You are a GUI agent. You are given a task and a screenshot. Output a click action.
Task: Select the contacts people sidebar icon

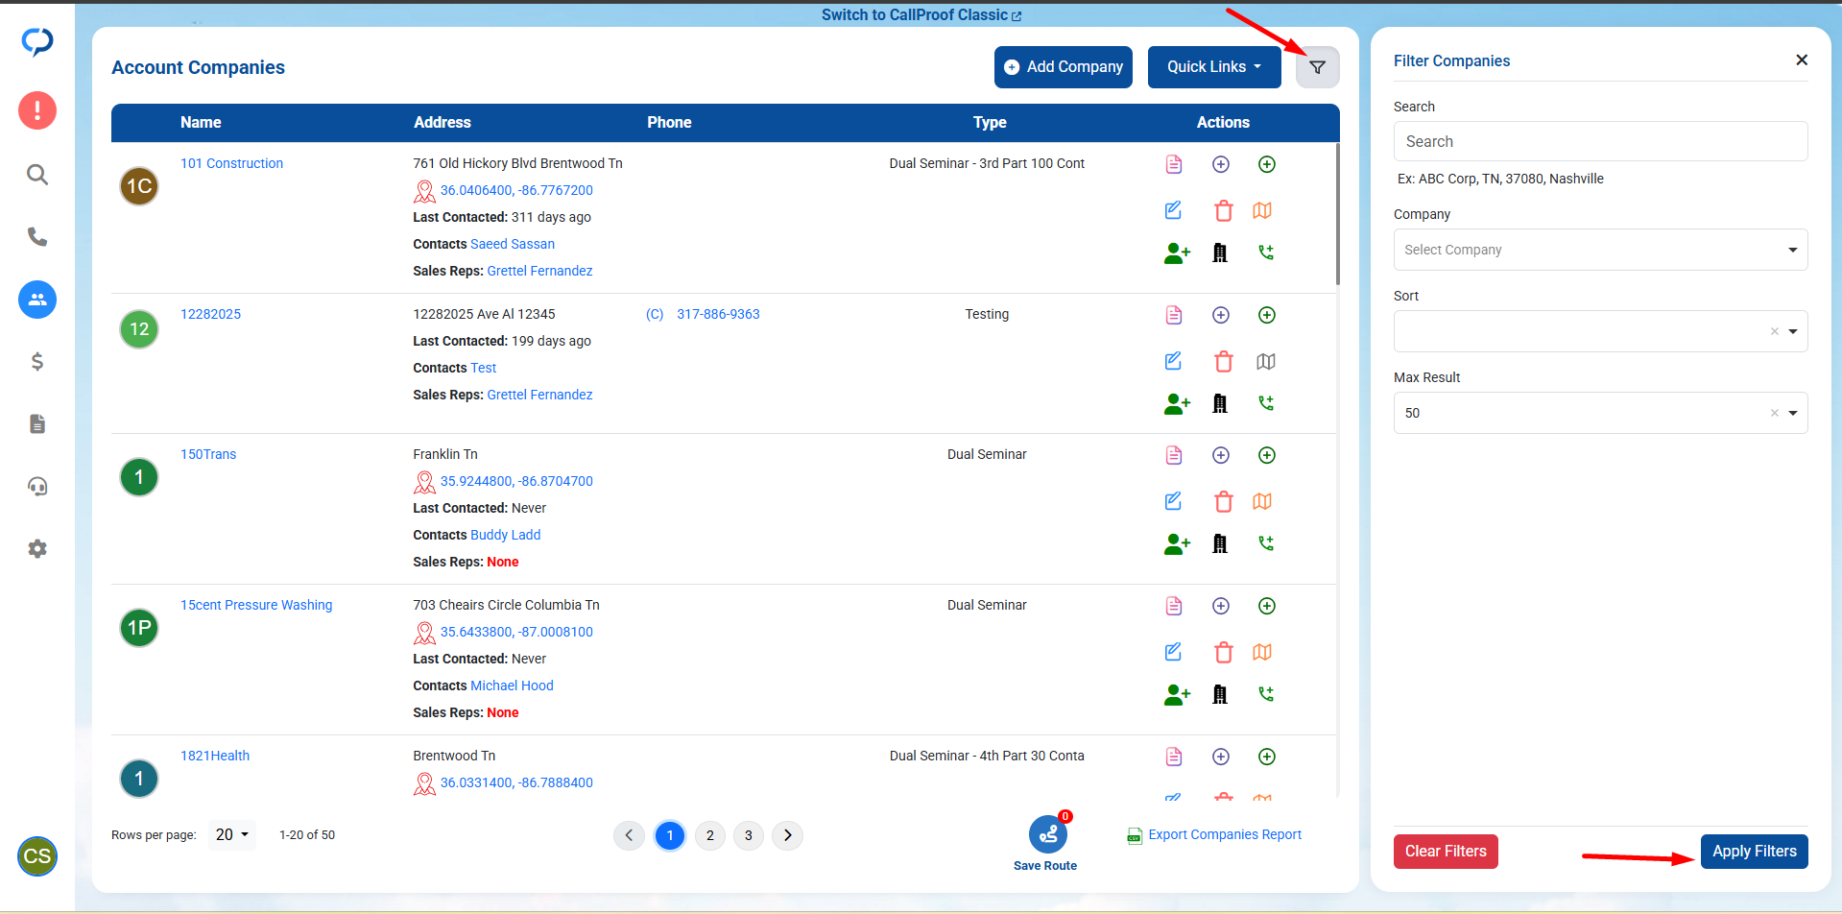click(x=37, y=300)
